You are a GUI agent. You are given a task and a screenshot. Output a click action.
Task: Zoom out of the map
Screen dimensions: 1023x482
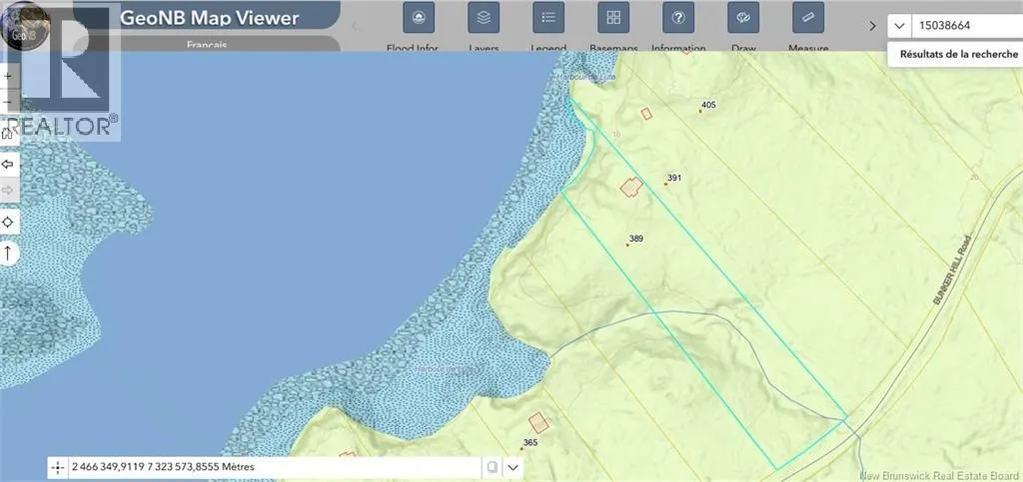[x=8, y=102]
